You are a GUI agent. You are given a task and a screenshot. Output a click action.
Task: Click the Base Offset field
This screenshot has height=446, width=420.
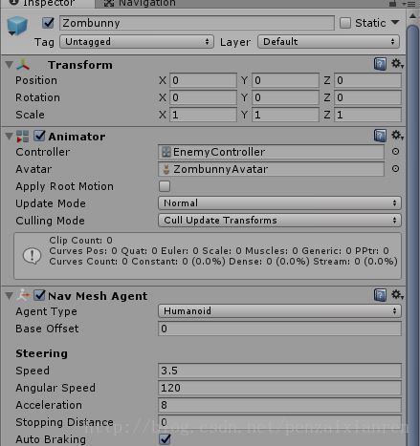click(x=279, y=329)
